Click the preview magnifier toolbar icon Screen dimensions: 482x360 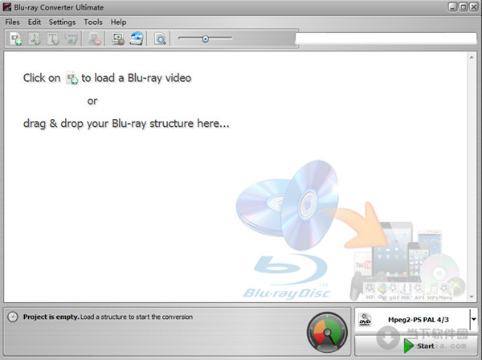[x=160, y=39]
